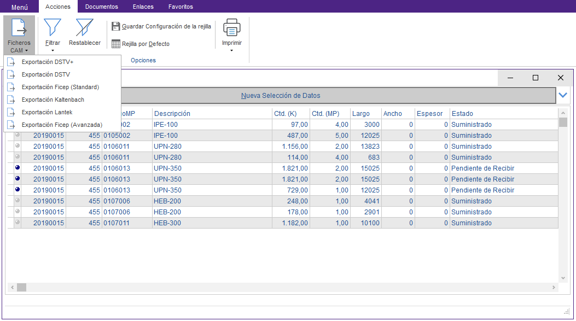
Task: Click the Guardar Configuración de la rejilla icon
Action: 116,26
